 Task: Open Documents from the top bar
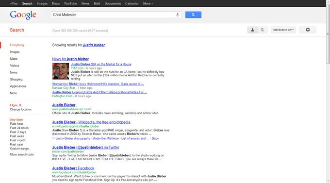point(113,3)
